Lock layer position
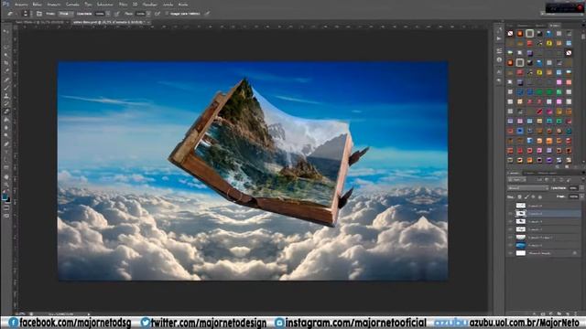Image resolution: width=586 pixels, height=329 pixels. (x=533, y=197)
